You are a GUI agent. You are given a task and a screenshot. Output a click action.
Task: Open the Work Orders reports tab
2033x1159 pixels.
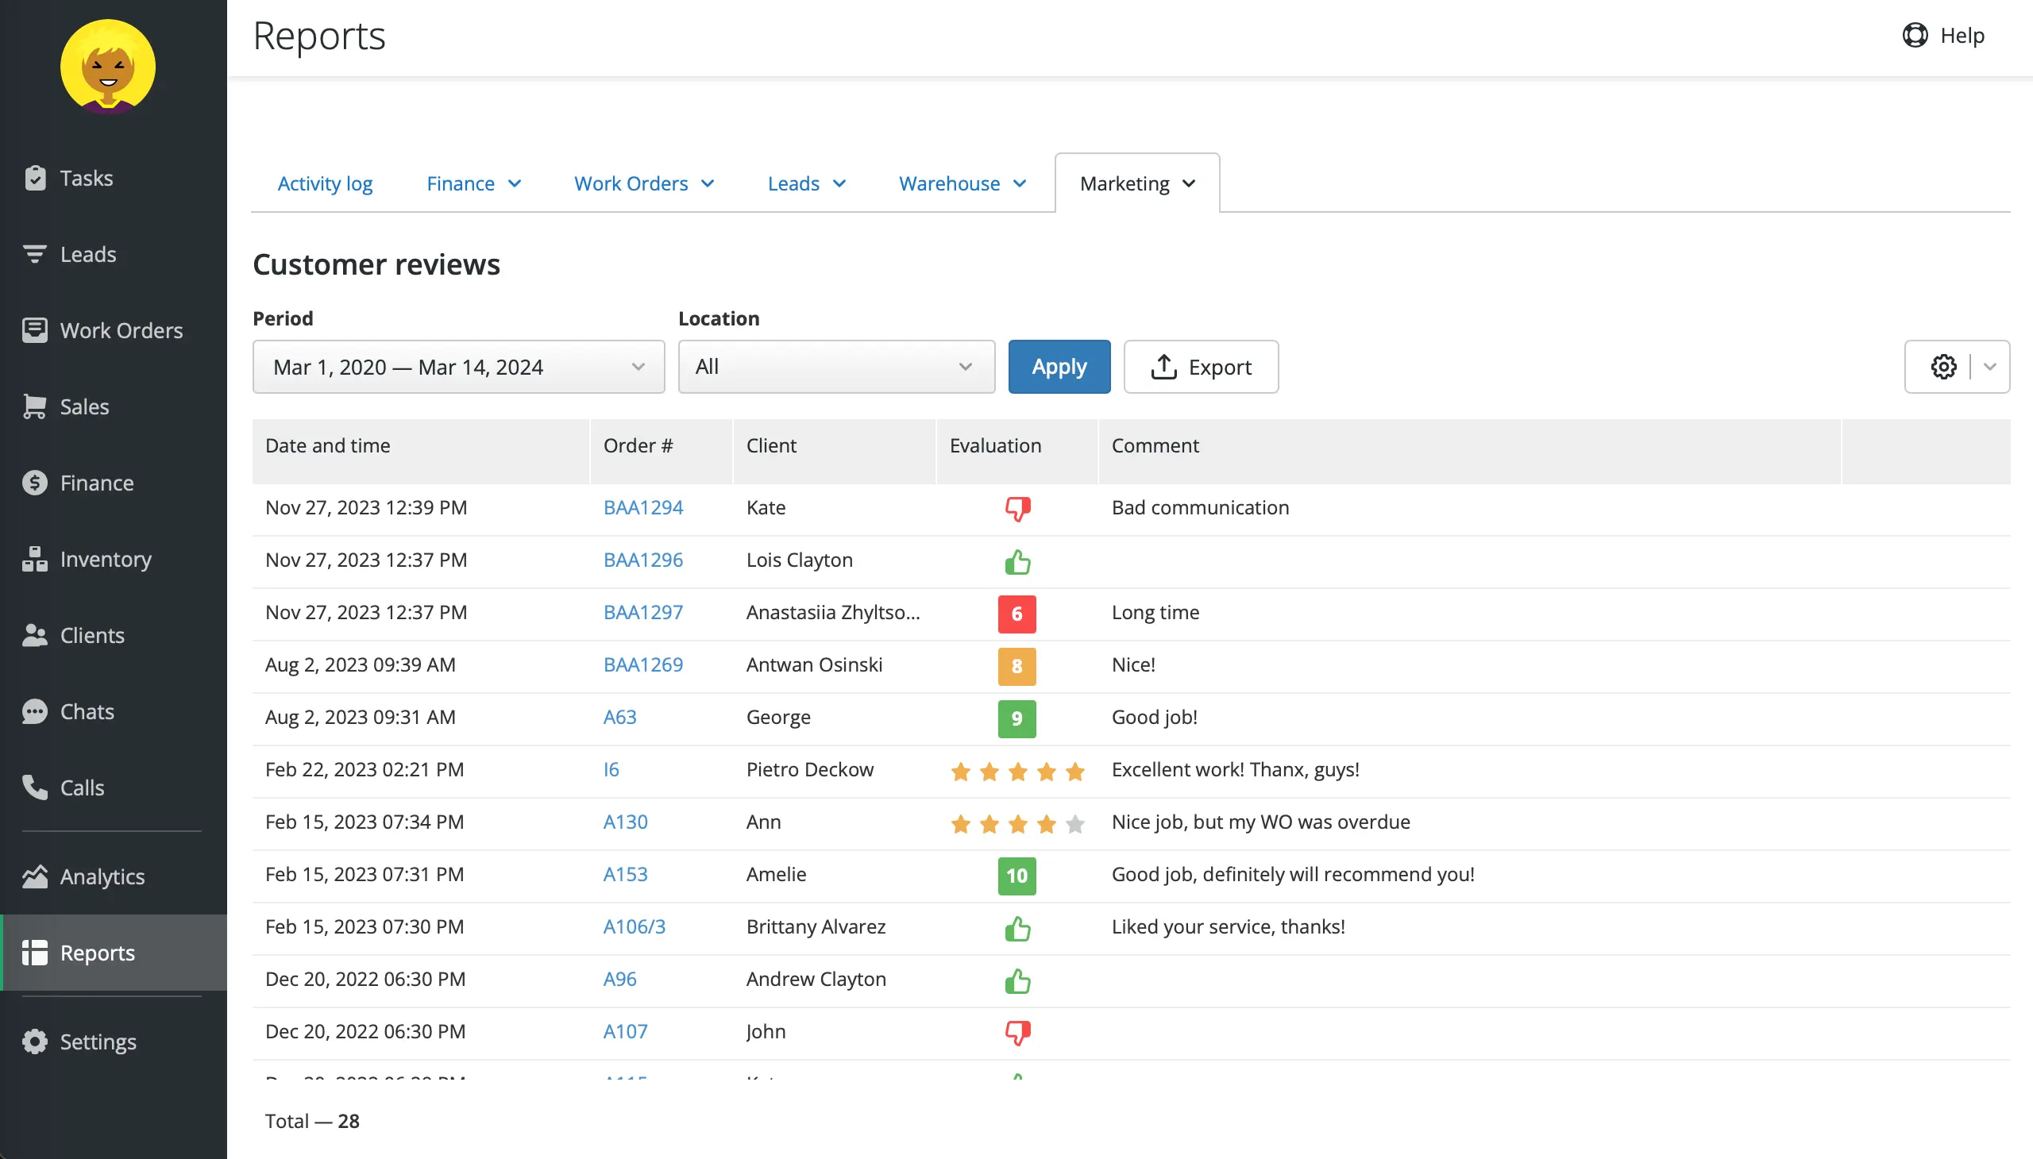631,184
